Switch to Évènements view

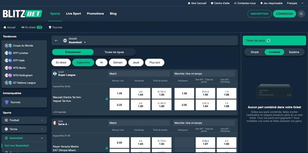[x=73, y=52]
